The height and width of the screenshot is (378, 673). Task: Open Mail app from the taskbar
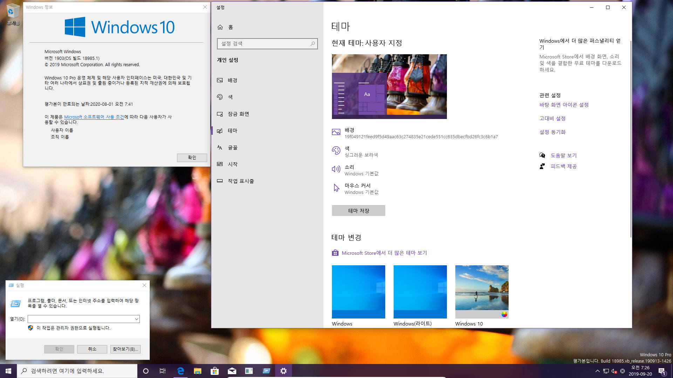pyautogui.click(x=232, y=371)
